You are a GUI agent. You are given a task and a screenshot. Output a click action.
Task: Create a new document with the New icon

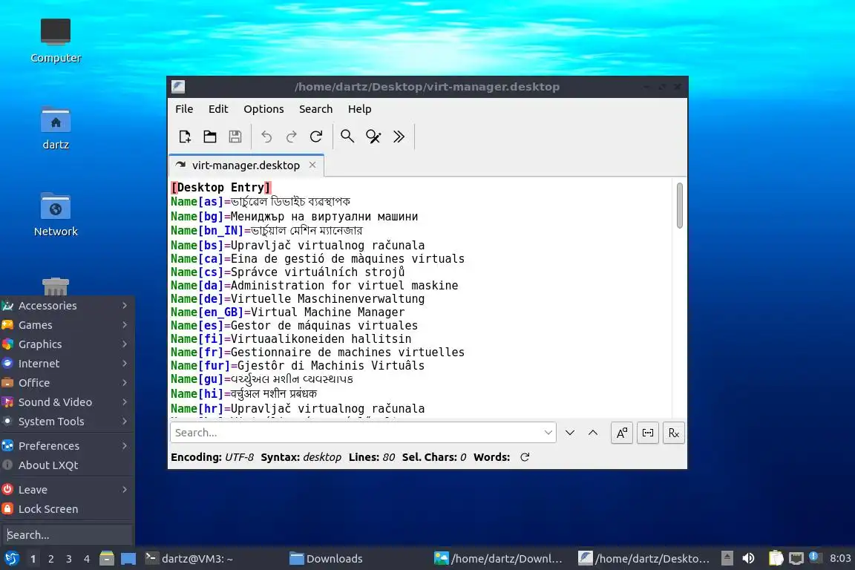pyautogui.click(x=185, y=137)
